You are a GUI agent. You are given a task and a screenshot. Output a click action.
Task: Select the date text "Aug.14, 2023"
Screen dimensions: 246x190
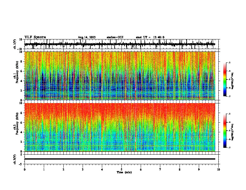[x=87, y=37]
